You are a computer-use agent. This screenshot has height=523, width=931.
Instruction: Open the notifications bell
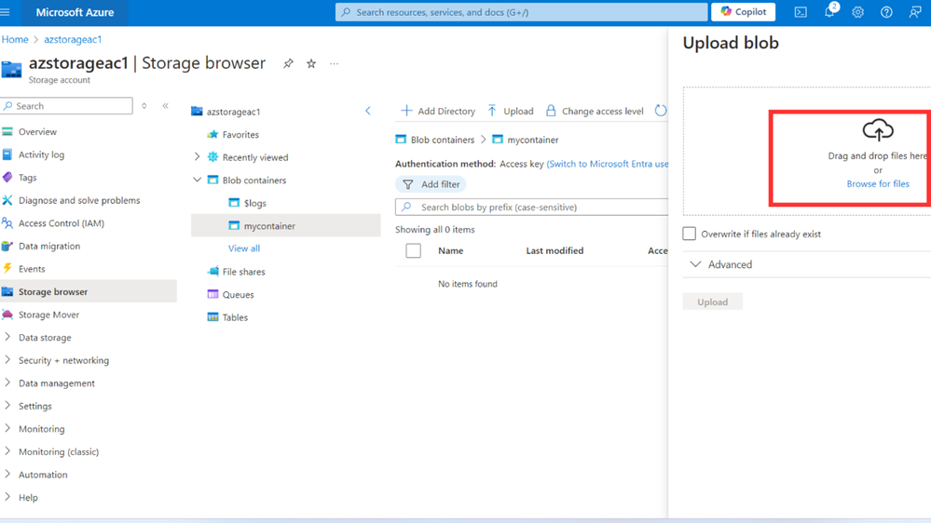[x=830, y=11]
